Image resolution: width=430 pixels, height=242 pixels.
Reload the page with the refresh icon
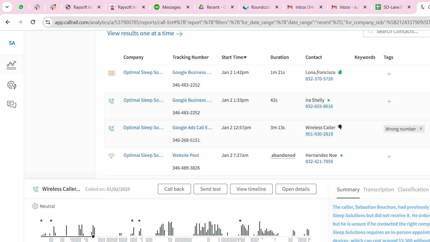pyautogui.click(x=33, y=22)
